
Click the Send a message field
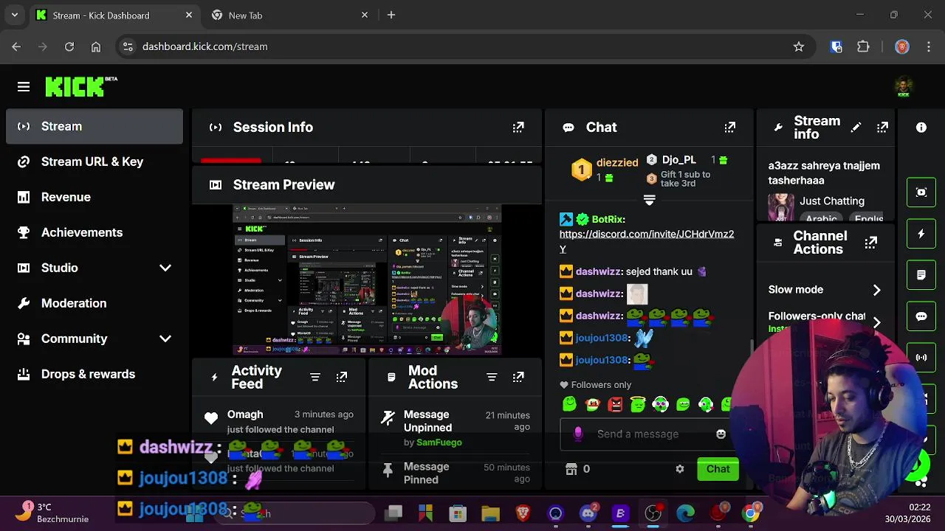(x=638, y=434)
